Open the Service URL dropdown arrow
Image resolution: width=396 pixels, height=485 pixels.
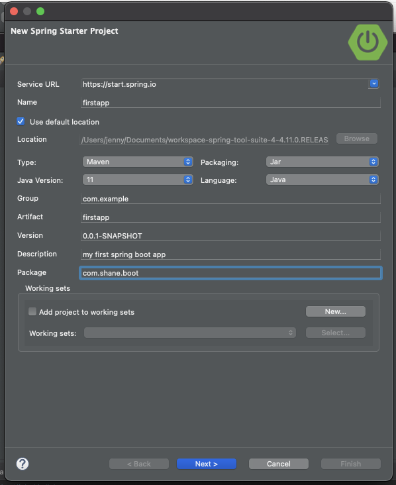coord(373,83)
